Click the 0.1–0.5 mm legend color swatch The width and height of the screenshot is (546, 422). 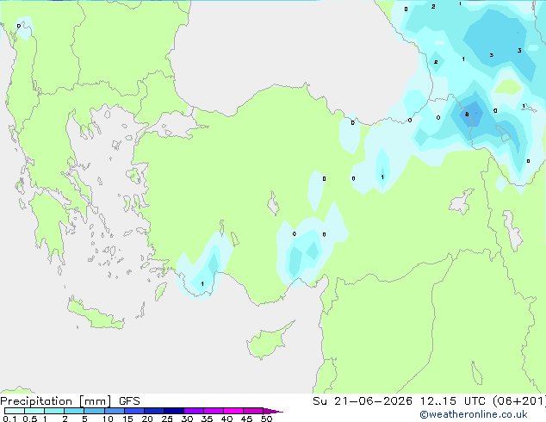tap(15, 411)
